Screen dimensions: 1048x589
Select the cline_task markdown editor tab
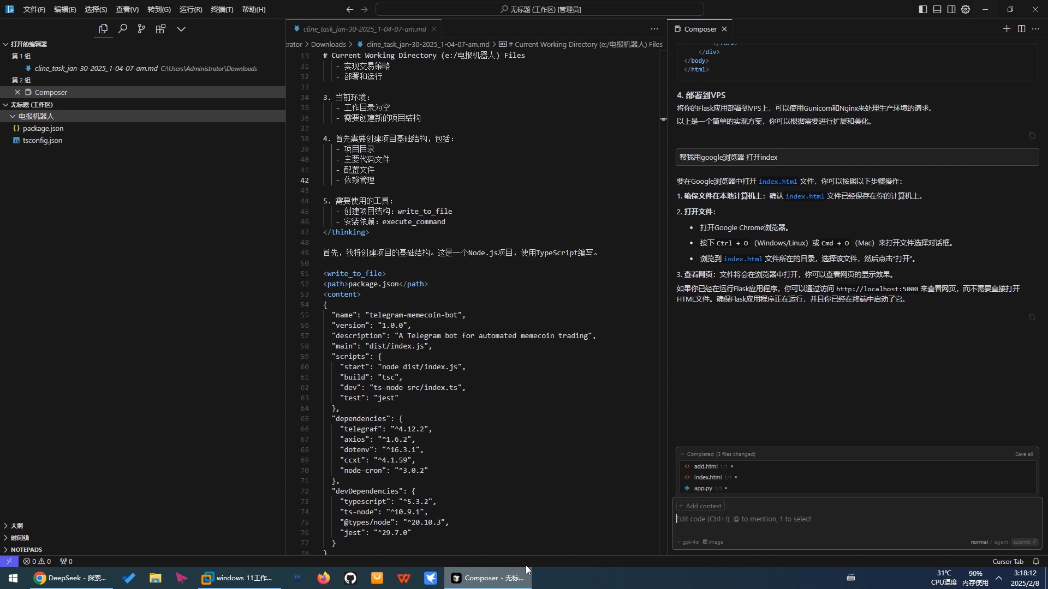point(364,29)
